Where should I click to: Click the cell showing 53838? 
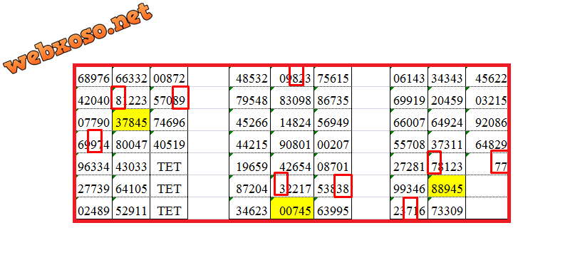[x=333, y=186]
